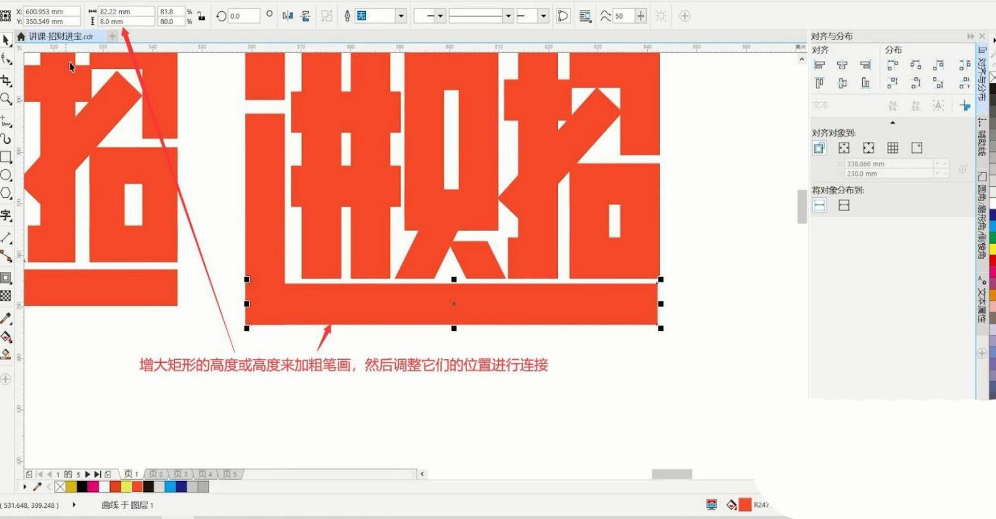Open the 辅助线 docker tab
This screenshot has width=996, height=519.
[x=982, y=137]
